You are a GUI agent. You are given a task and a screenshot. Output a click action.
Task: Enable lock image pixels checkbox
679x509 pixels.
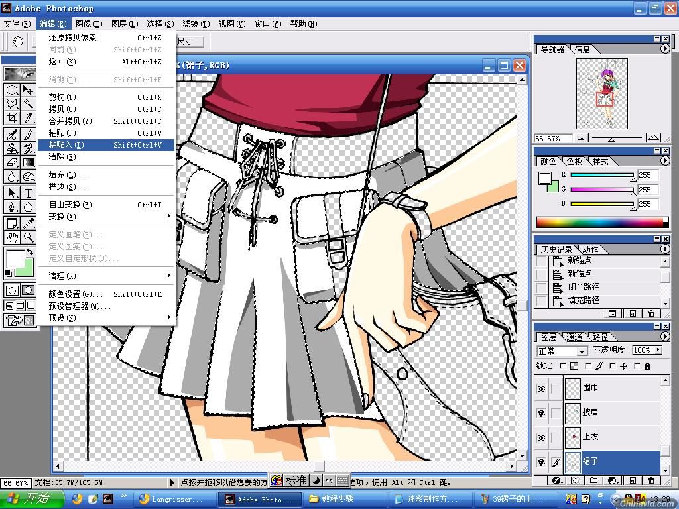pos(587,366)
